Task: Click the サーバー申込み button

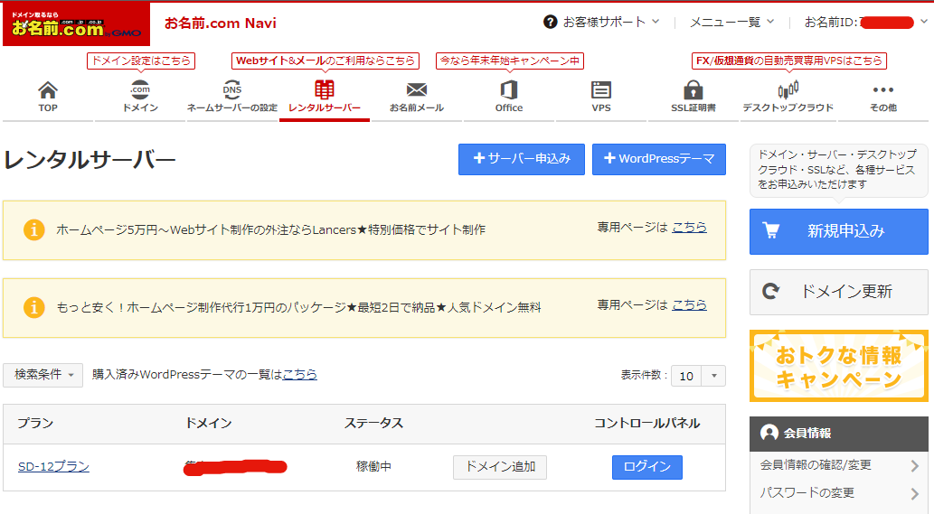Action: coord(522,159)
